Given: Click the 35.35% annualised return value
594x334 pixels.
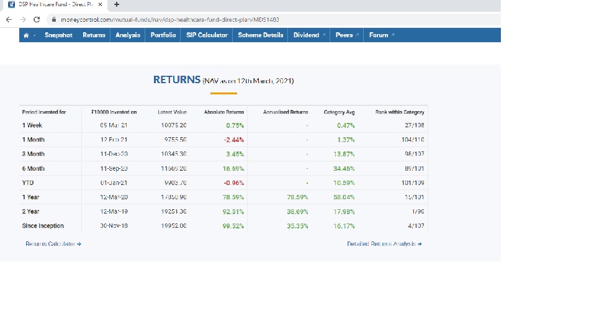Looking at the screenshot, I should 297,226.
